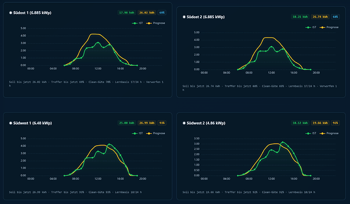350x204 pixels.
Task: Click the 26.74 kWh forecast badge
Action: pyautogui.click(x=320, y=17)
